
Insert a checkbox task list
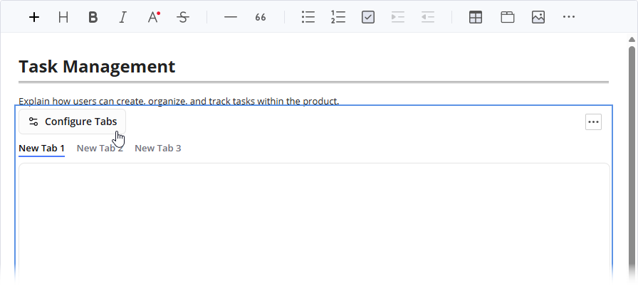[x=368, y=17]
